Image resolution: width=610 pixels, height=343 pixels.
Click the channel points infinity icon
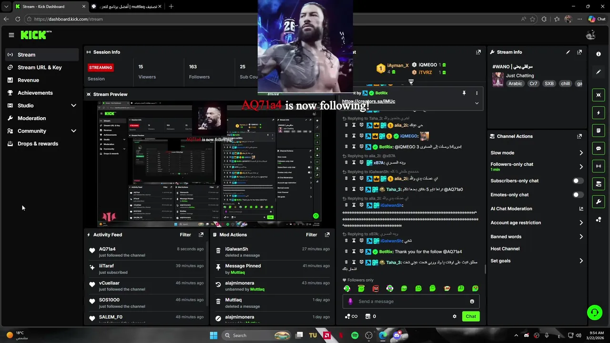point(351,316)
